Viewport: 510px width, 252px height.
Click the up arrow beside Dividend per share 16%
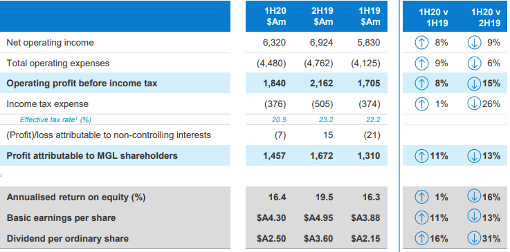pyautogui.click(x=421, y=239)
